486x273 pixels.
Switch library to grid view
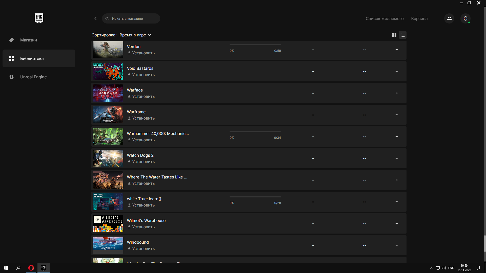394,35
